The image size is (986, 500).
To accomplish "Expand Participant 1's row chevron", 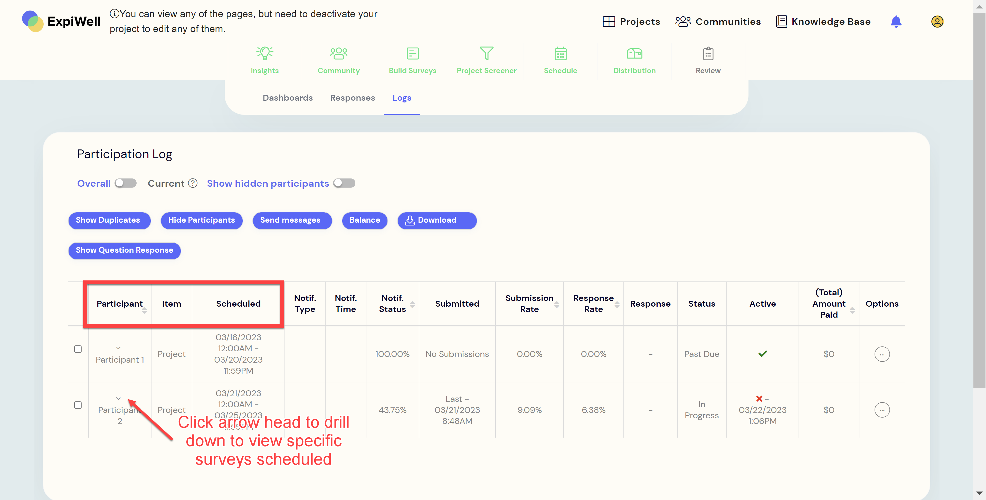I will click(118, 348).
